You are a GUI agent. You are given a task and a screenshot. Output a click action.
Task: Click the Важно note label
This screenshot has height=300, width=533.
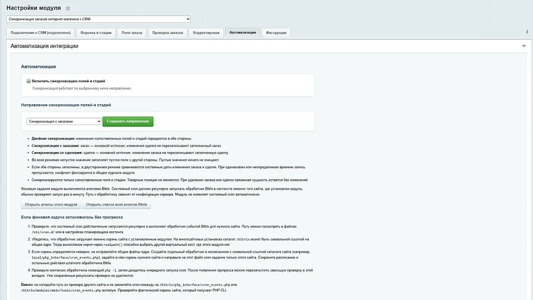[27, 285]
